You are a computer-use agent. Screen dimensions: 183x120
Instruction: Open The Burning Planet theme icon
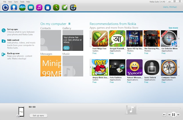click(152, 38)
